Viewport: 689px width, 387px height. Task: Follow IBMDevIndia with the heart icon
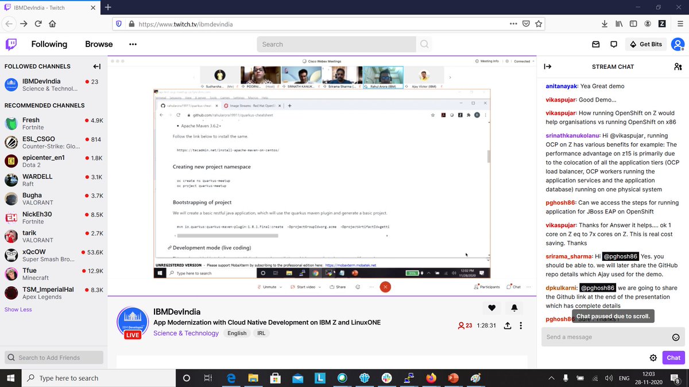click(x=491, y=308)
